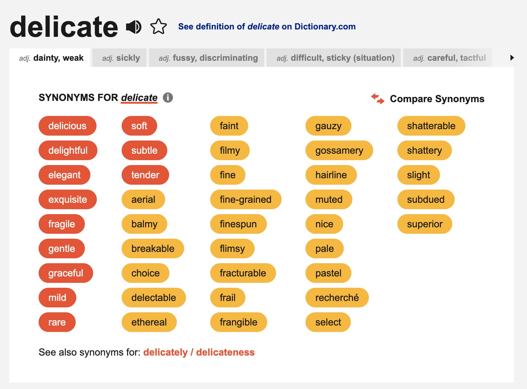Show more tabs with the right arrow
The height and width of the screenshot is (389, 527).
512,58
